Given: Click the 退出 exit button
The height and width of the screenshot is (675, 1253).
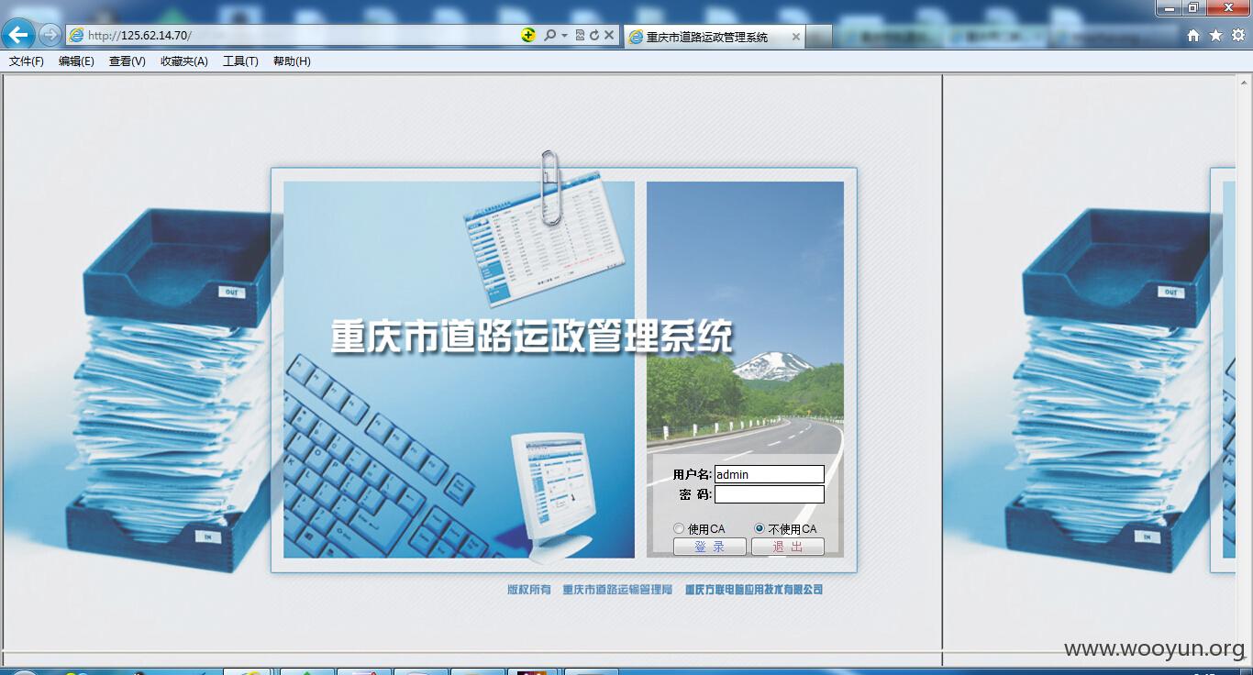Looking at the screenshot, I should point(788,547).
